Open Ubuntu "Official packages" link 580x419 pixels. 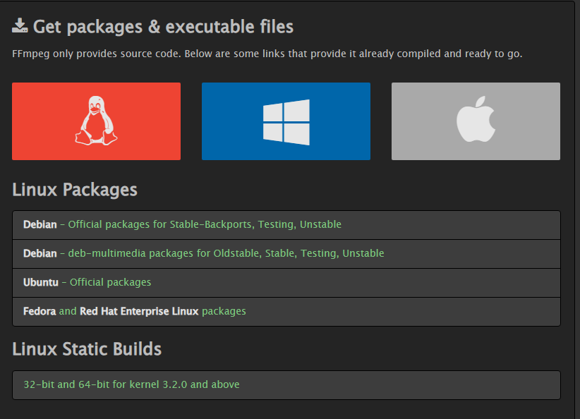tap(110, 282)
